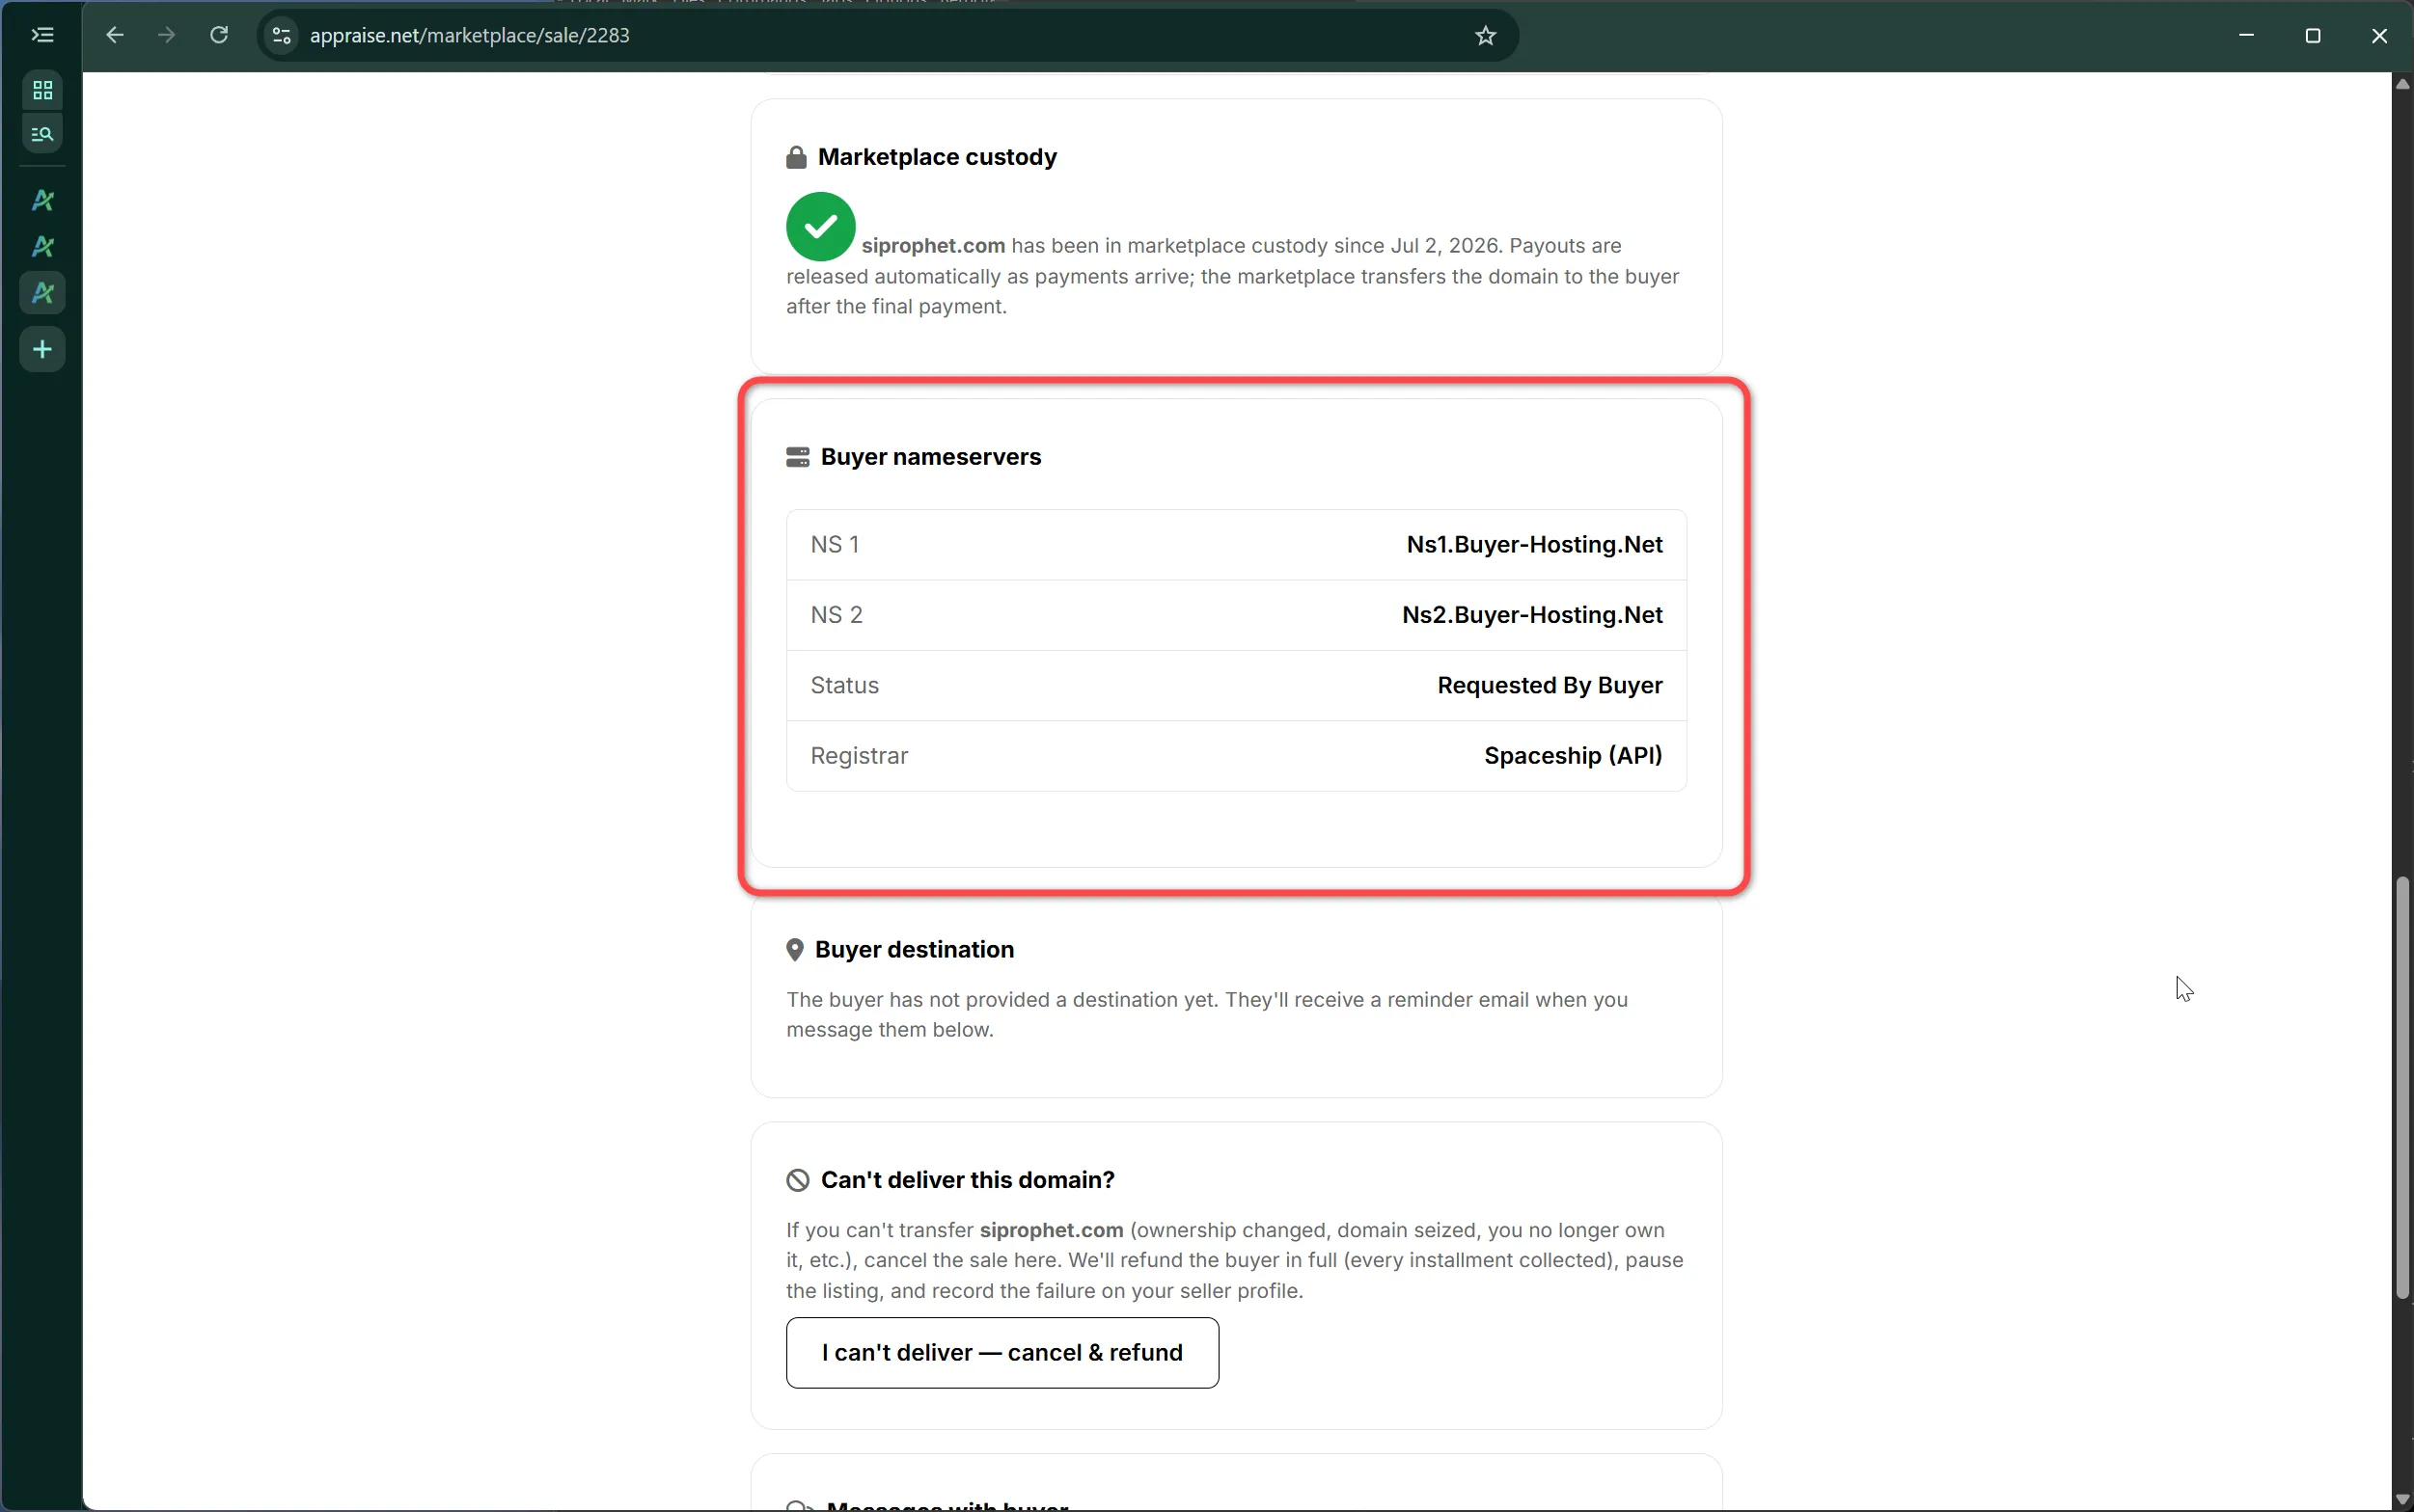Image resolution: width=2414 pixels, height=1512 pixels.
Task: Click the Buyer destination heading
Action: coord(914,949)
